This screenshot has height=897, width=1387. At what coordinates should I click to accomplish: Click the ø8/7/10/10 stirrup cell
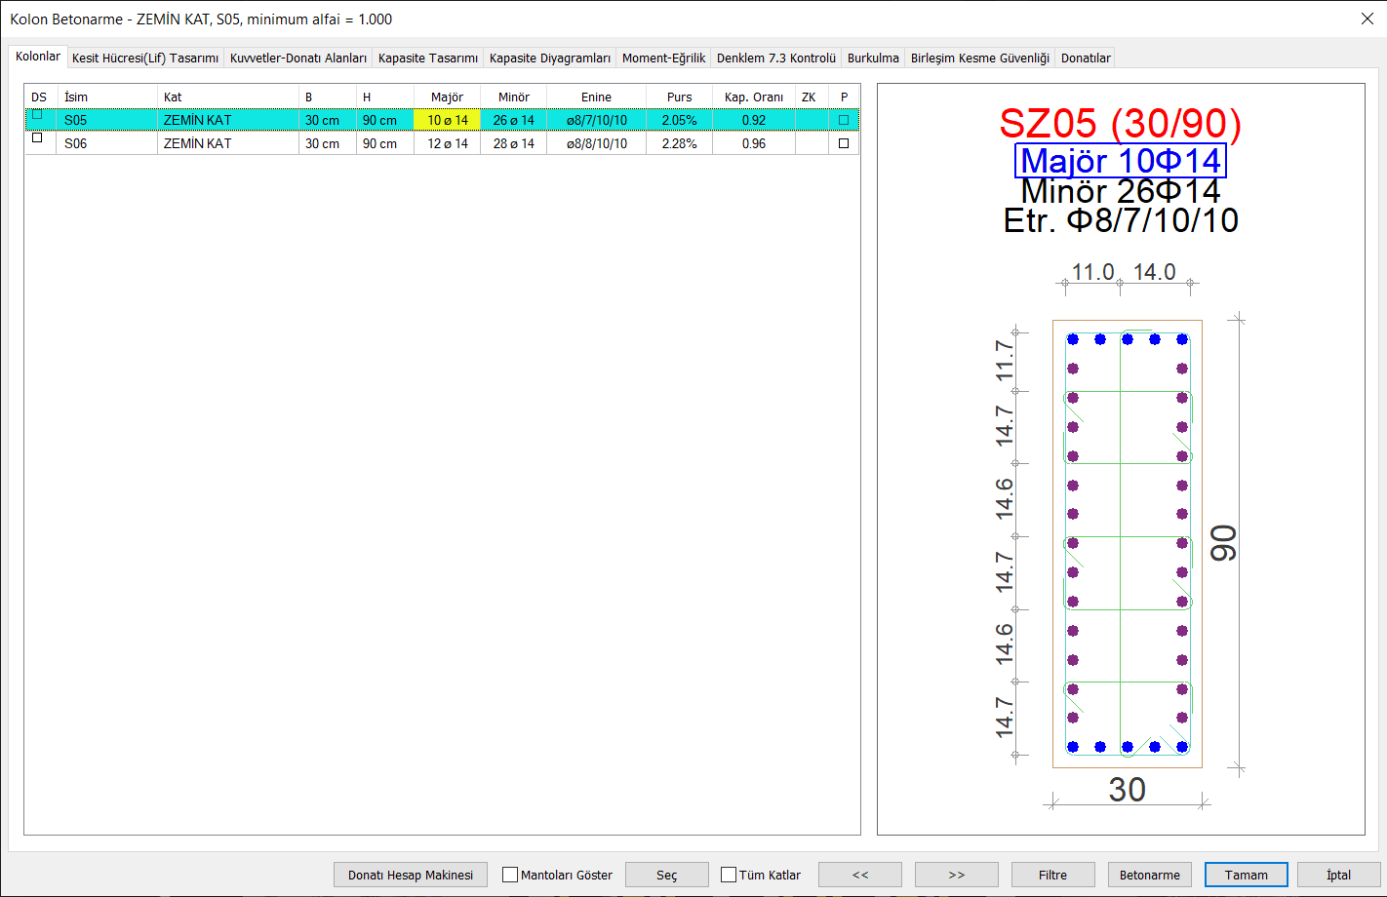point(596,120)
